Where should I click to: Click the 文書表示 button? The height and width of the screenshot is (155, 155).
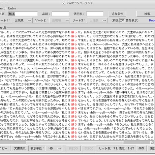click(20, 148)
